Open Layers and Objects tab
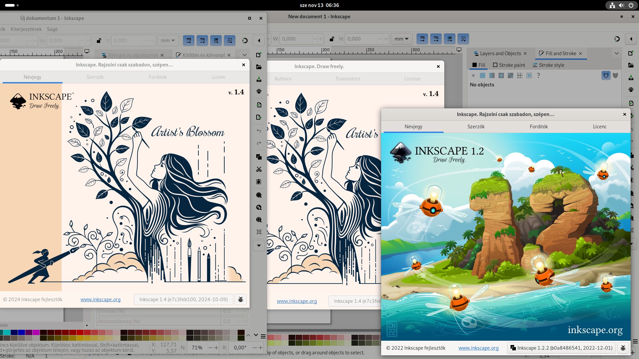 tap(500, 54)
